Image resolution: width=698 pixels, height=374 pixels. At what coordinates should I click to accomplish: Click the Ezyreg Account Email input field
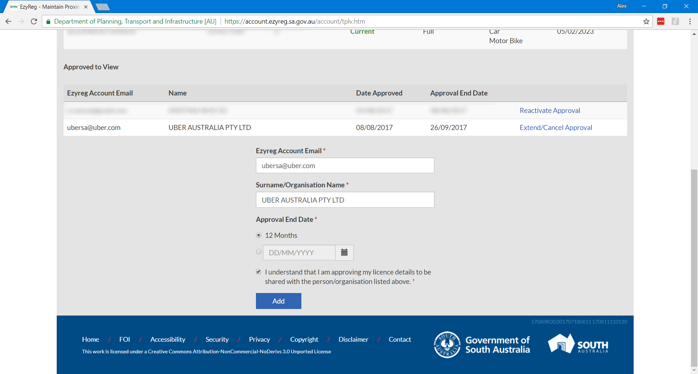345,166
